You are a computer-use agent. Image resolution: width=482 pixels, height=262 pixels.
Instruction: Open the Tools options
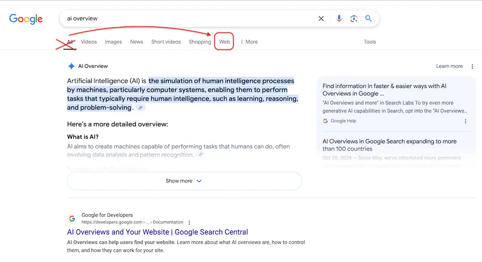(370, 42)
